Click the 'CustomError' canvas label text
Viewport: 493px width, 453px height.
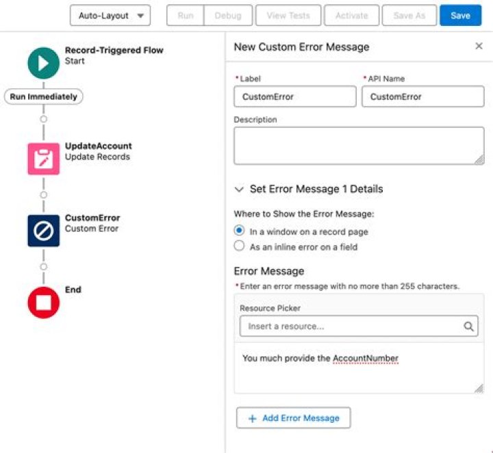(x=92, y=218)
